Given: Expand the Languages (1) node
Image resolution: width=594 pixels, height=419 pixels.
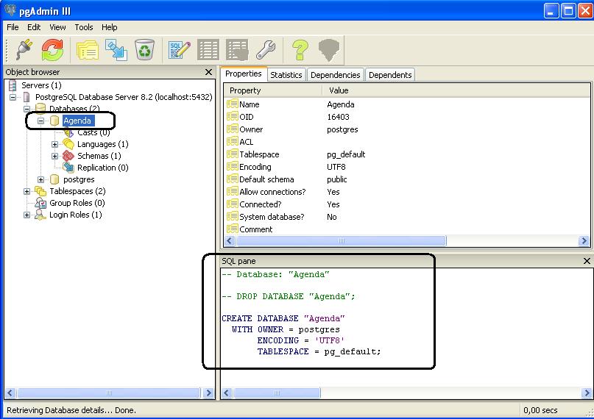Looking at the screenshot, I should [x=55, y=144].
